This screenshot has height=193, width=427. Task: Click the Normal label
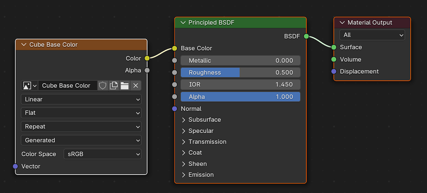[191, 109]
